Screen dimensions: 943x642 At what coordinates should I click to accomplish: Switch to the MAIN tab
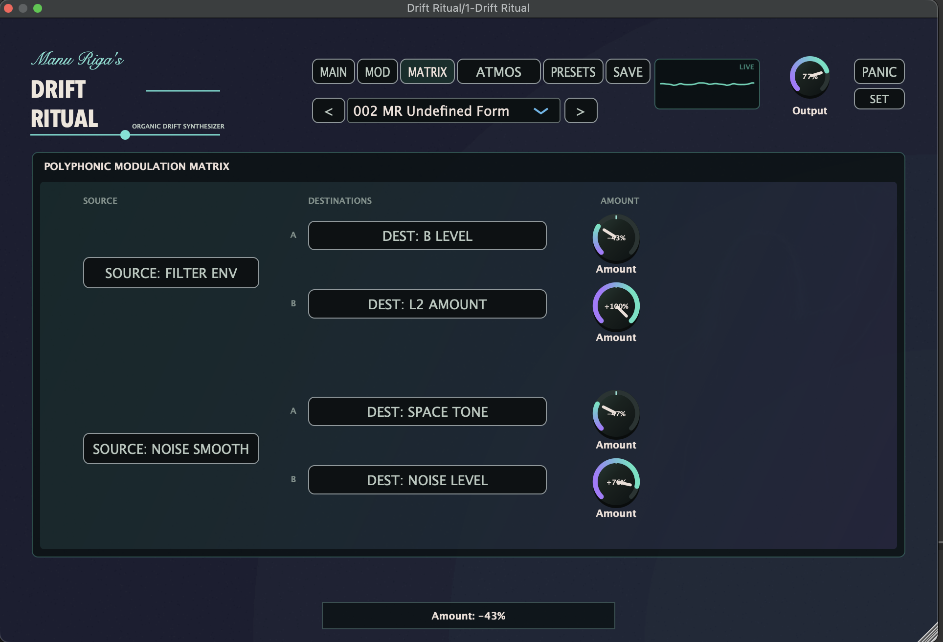(333, 72)
